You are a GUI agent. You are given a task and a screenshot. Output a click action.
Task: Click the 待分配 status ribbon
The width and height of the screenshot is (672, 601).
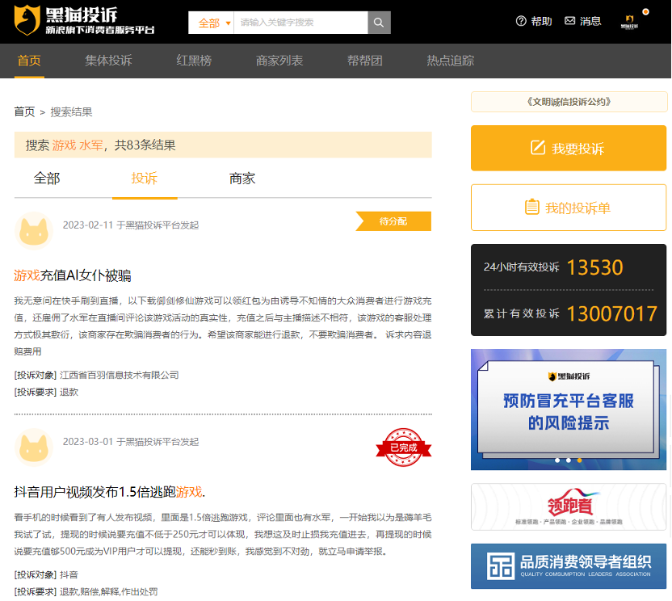point(393,221)
